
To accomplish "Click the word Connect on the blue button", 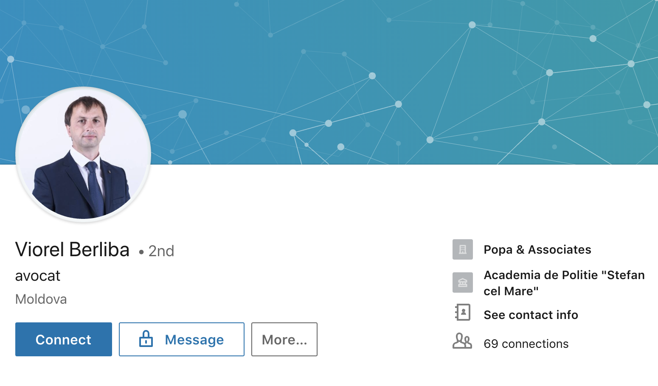I will (63, 340).
